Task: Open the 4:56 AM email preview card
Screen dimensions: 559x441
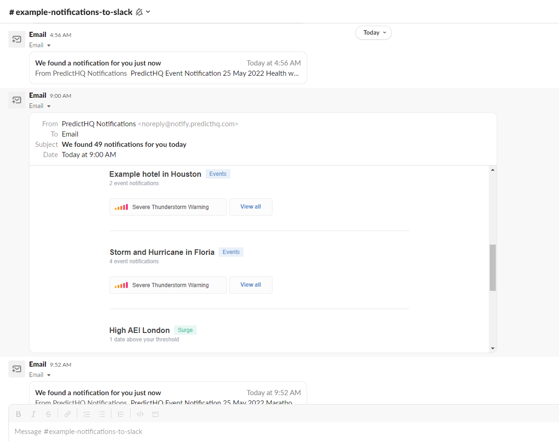Action: (x=168, y=68)
